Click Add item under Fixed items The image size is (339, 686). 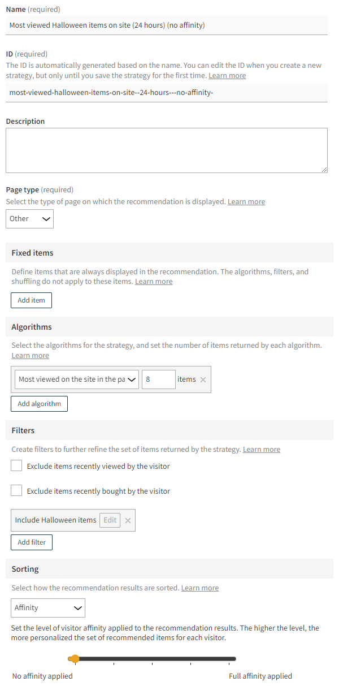click(31, 300)
